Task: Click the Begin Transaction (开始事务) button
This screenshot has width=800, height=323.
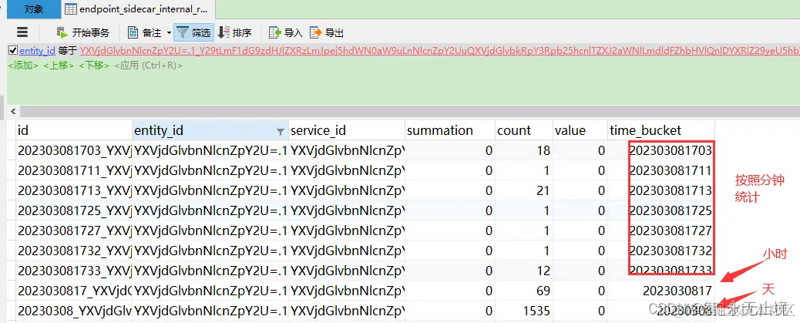Action: (x=83, y=32)
